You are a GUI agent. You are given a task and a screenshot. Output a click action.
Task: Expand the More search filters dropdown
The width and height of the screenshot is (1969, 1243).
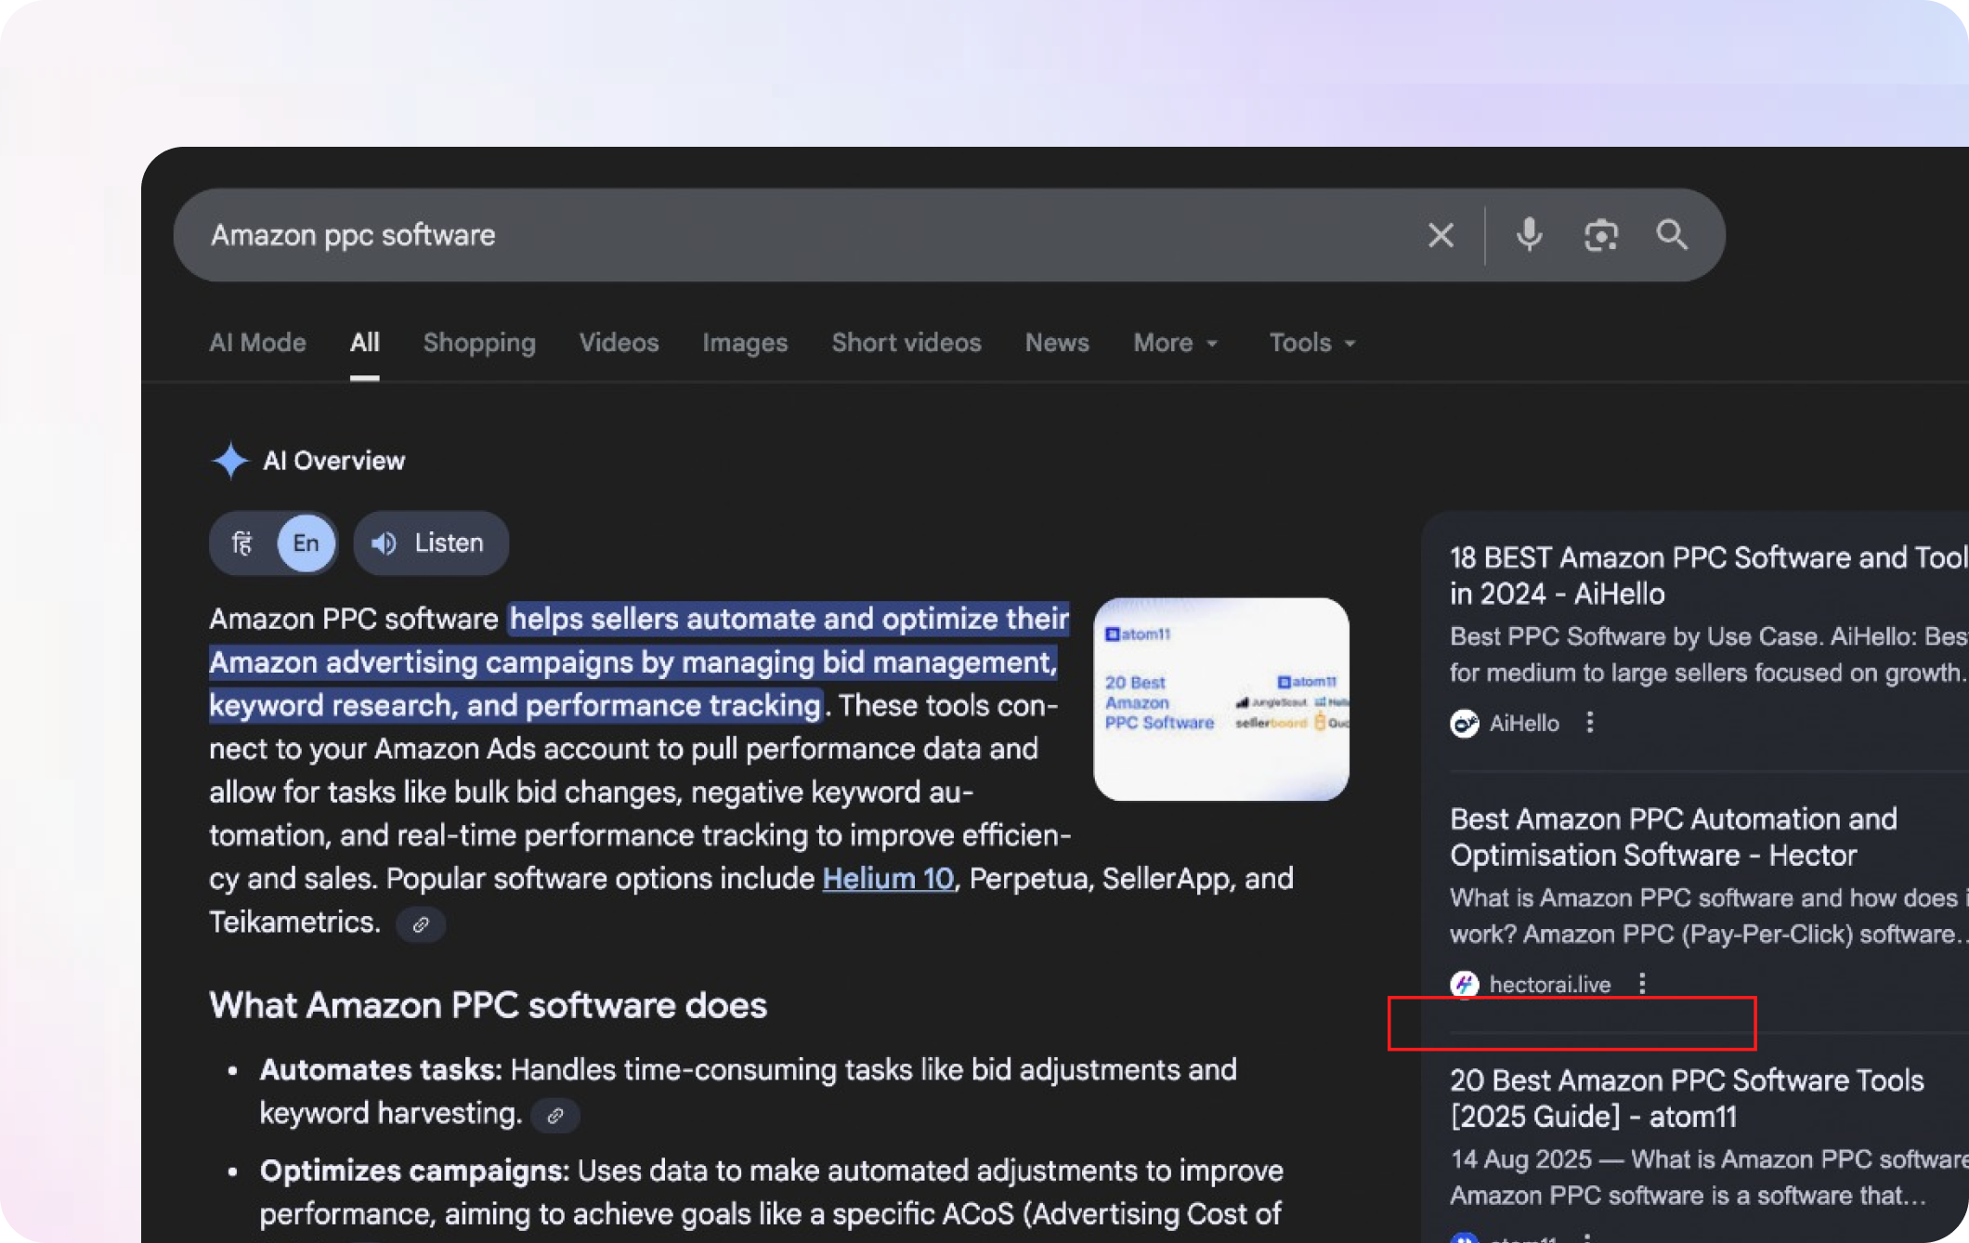tap(1175, 343)
